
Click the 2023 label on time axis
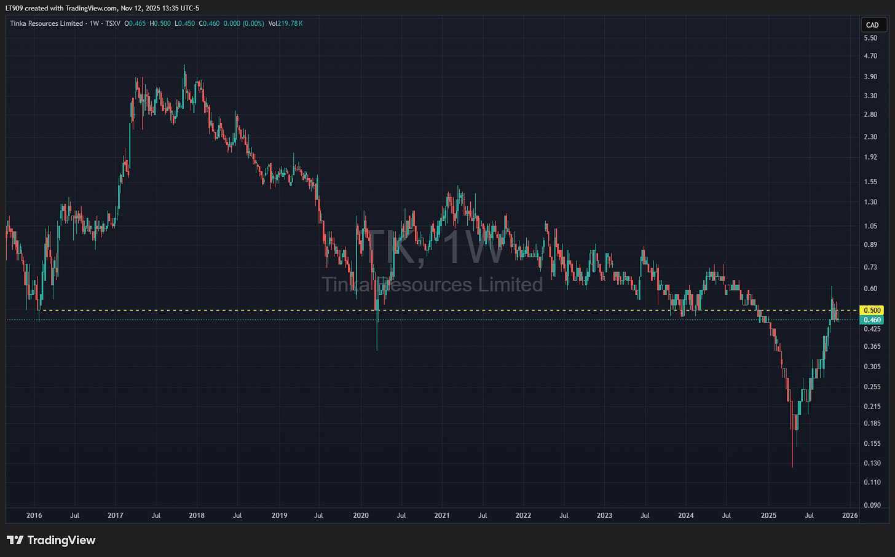[x=604, y=515]
